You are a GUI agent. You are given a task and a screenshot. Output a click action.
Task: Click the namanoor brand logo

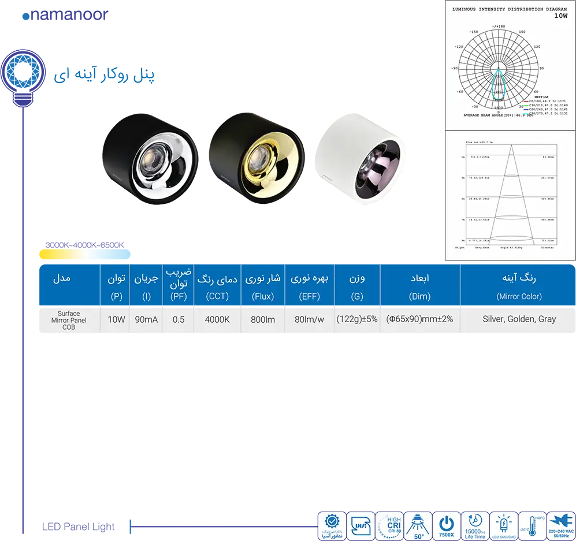click(65, 15)
